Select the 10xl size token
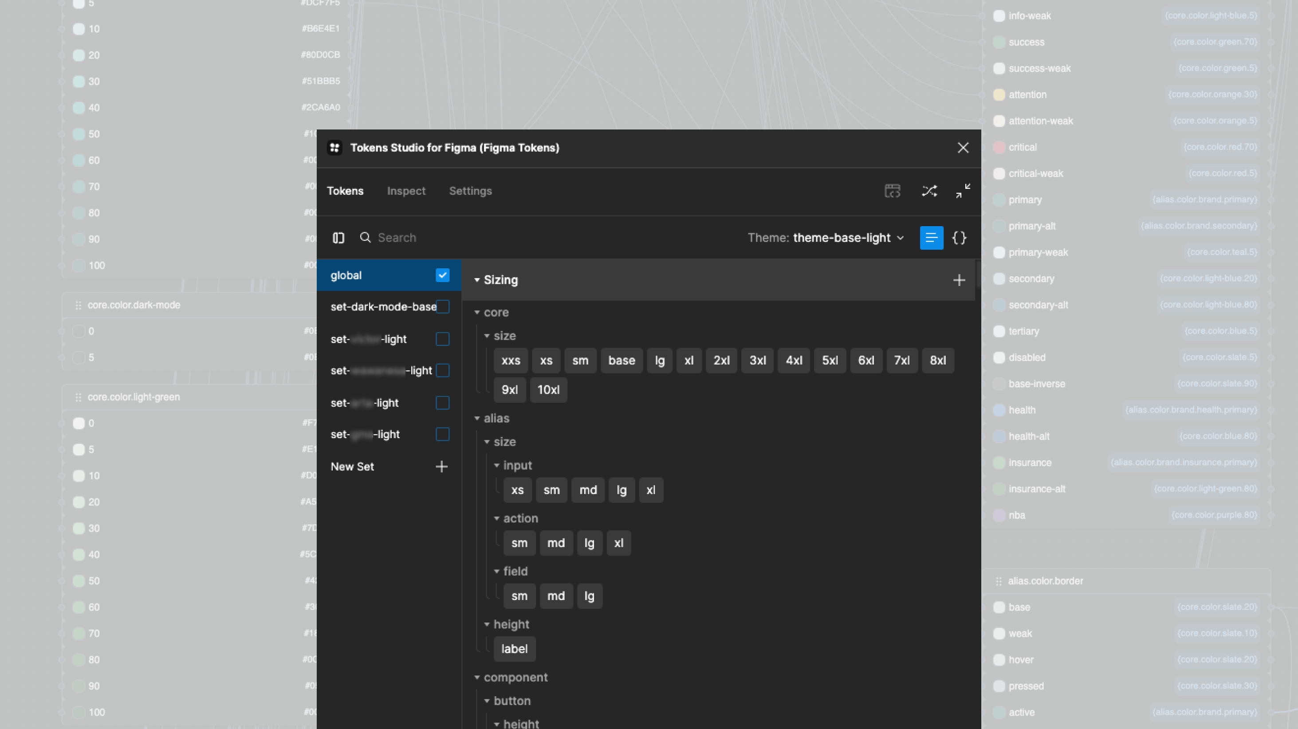This screenshot has height=729, width=1298. [x=548, y=390]
